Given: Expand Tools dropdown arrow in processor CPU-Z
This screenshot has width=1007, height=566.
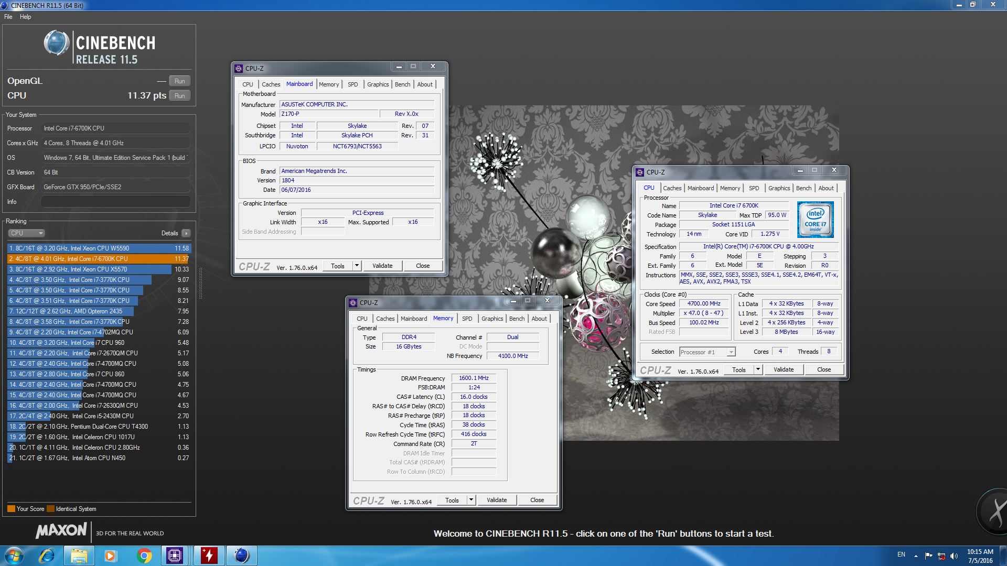Looking at the screenshot, I should [x=758, y=369].
